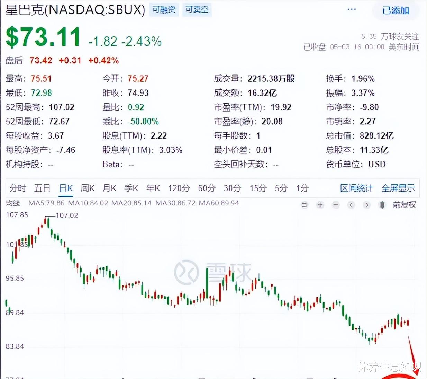Click the 总市值 value 828.12亿
Screen dimensions: 427x379
376,135
